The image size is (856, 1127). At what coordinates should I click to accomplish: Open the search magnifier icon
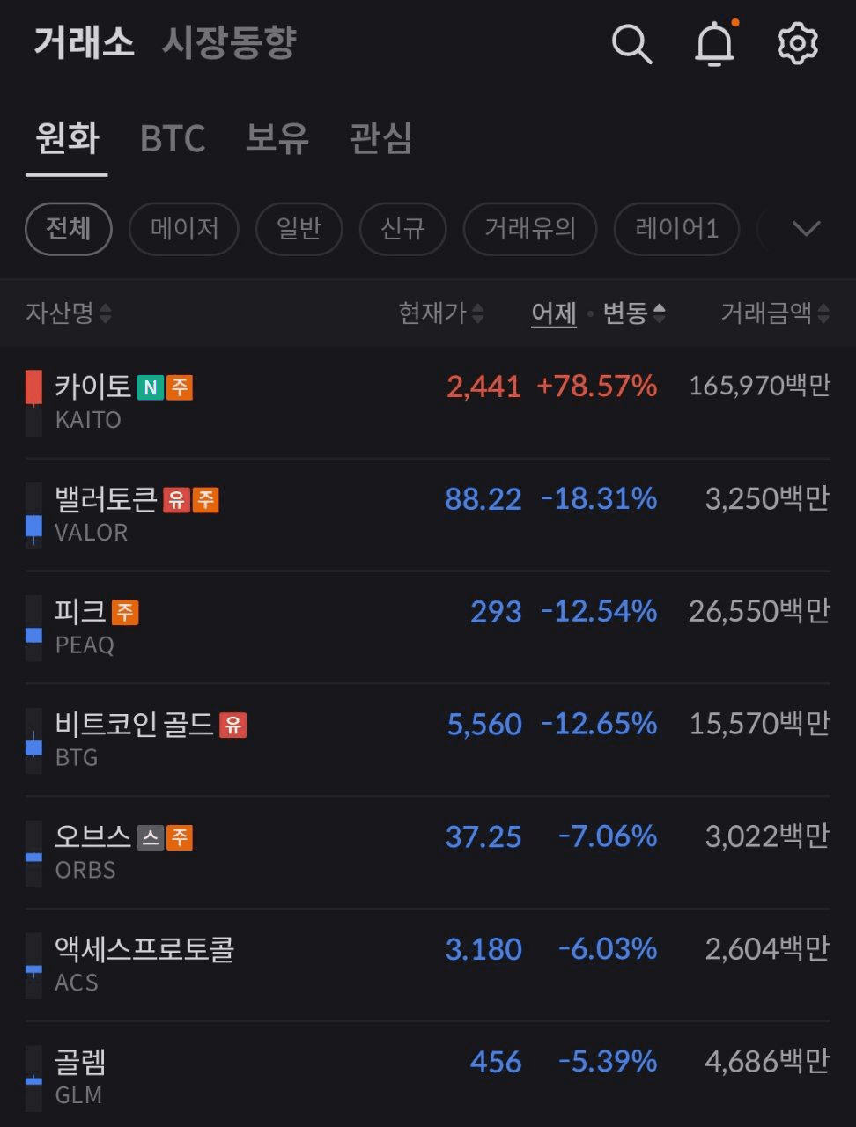631,43
